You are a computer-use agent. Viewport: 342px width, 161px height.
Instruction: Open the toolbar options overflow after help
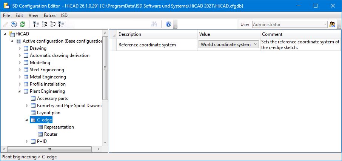175,25
